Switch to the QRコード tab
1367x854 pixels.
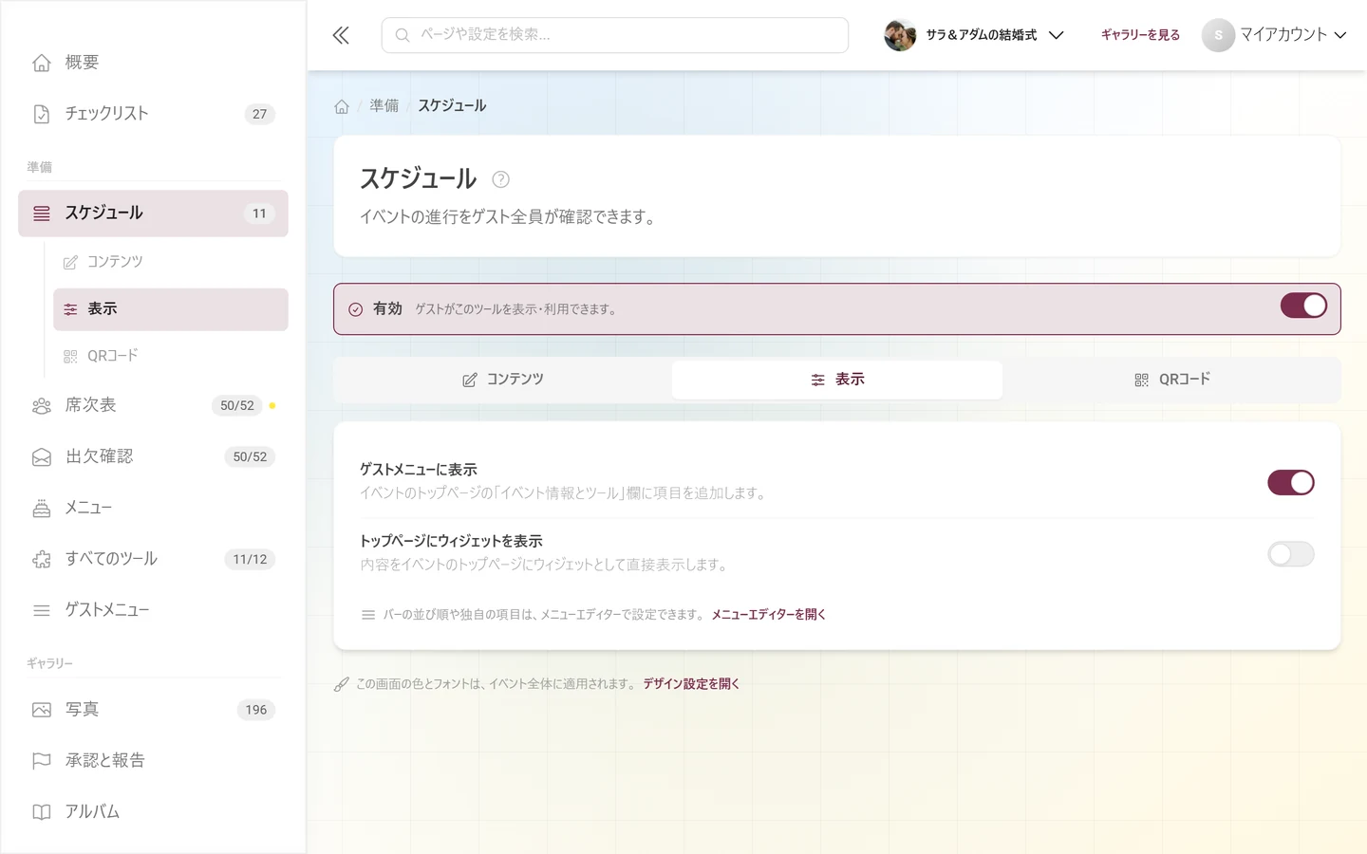pos(1171,380)
